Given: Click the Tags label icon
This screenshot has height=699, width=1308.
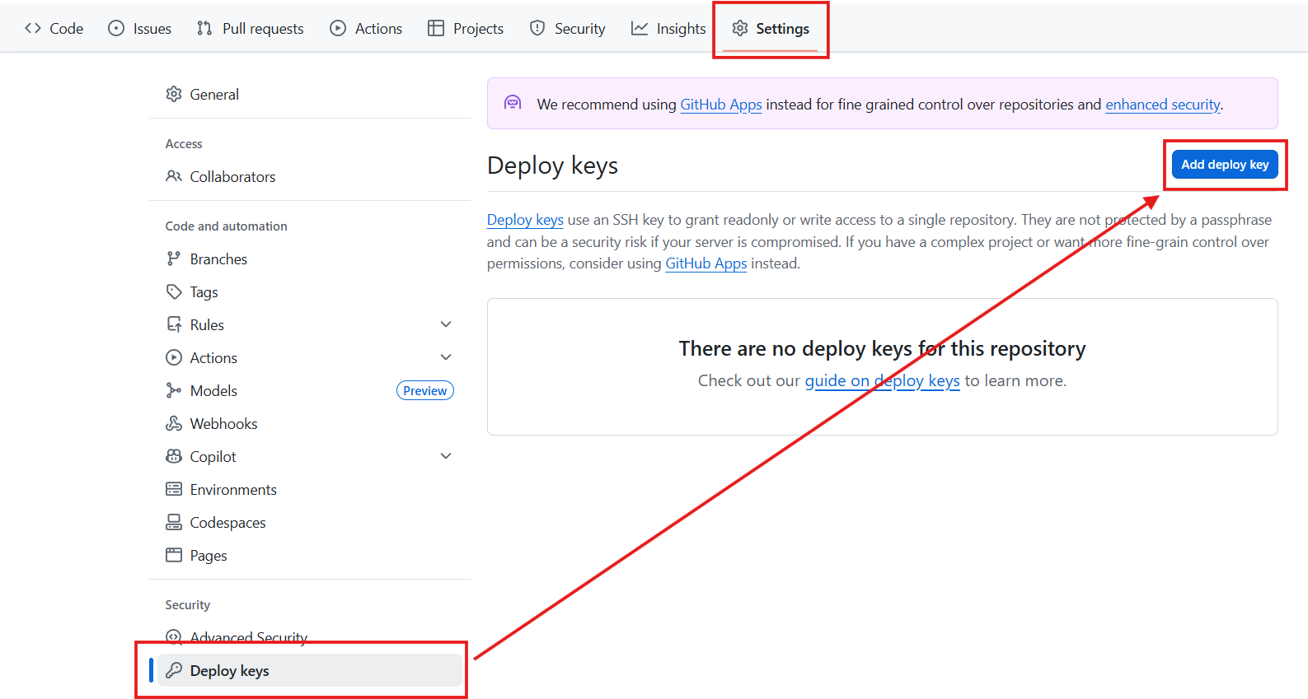Looking at the screenshot, I should 174,291.
